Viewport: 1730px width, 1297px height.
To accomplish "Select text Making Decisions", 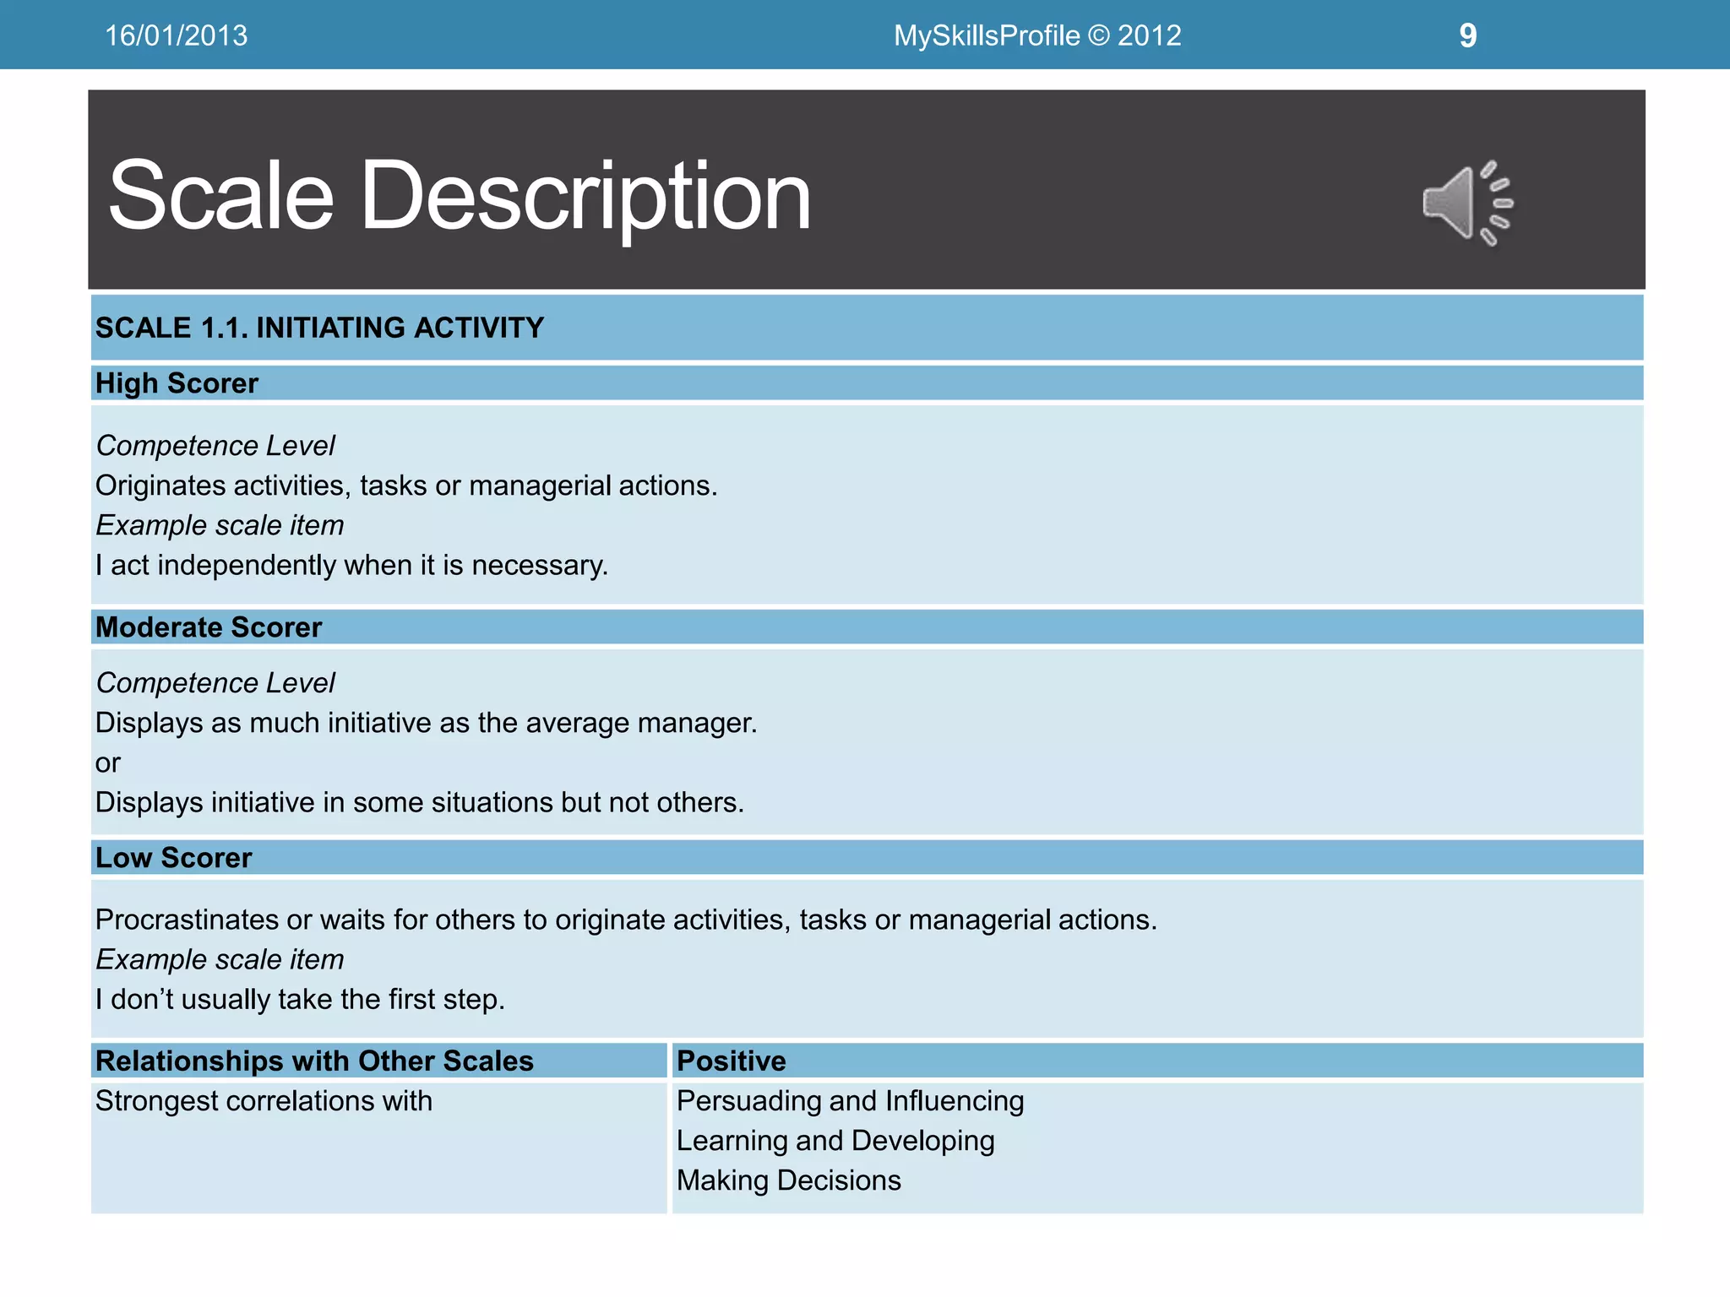I will pyautogui.click(x=788, y=1180).
